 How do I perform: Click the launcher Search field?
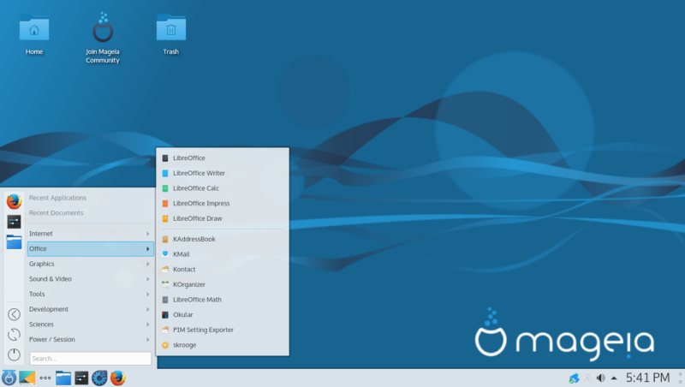[x=91, y=359]
